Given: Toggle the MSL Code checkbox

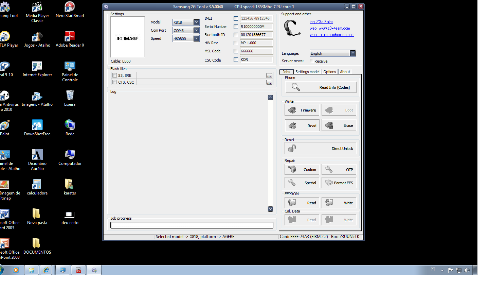Looking at the screenshot, I should tap(236, 51).
